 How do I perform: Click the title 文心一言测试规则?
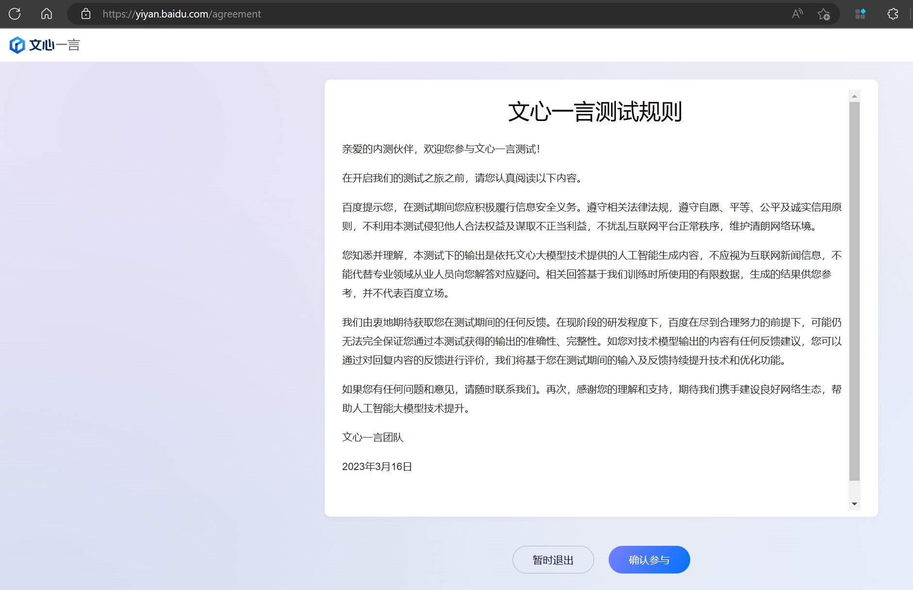coord(595,112)
